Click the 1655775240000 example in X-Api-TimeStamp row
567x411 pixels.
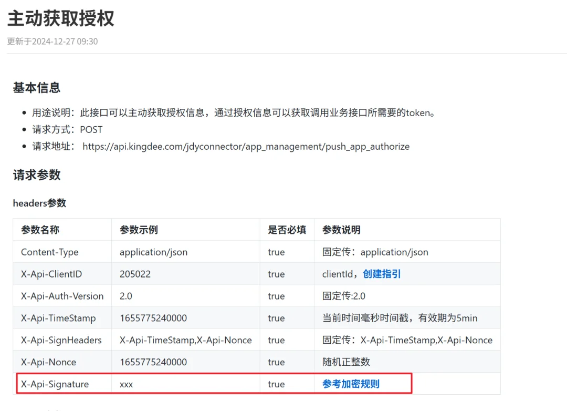pos(153,318)
